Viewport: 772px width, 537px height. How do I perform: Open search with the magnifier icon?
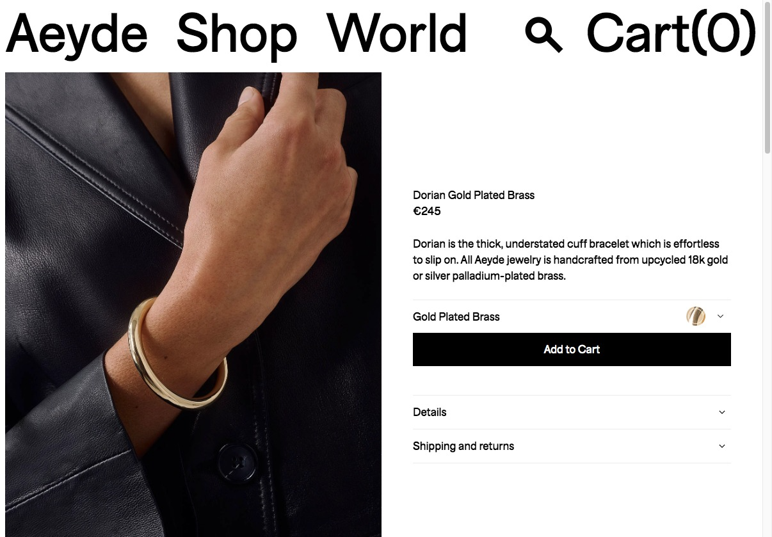pos(543,35)
